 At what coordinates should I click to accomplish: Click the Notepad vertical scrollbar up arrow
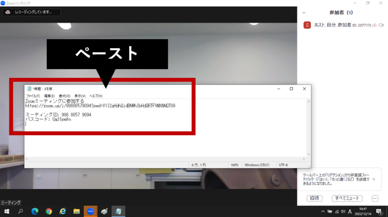(309, 102)
